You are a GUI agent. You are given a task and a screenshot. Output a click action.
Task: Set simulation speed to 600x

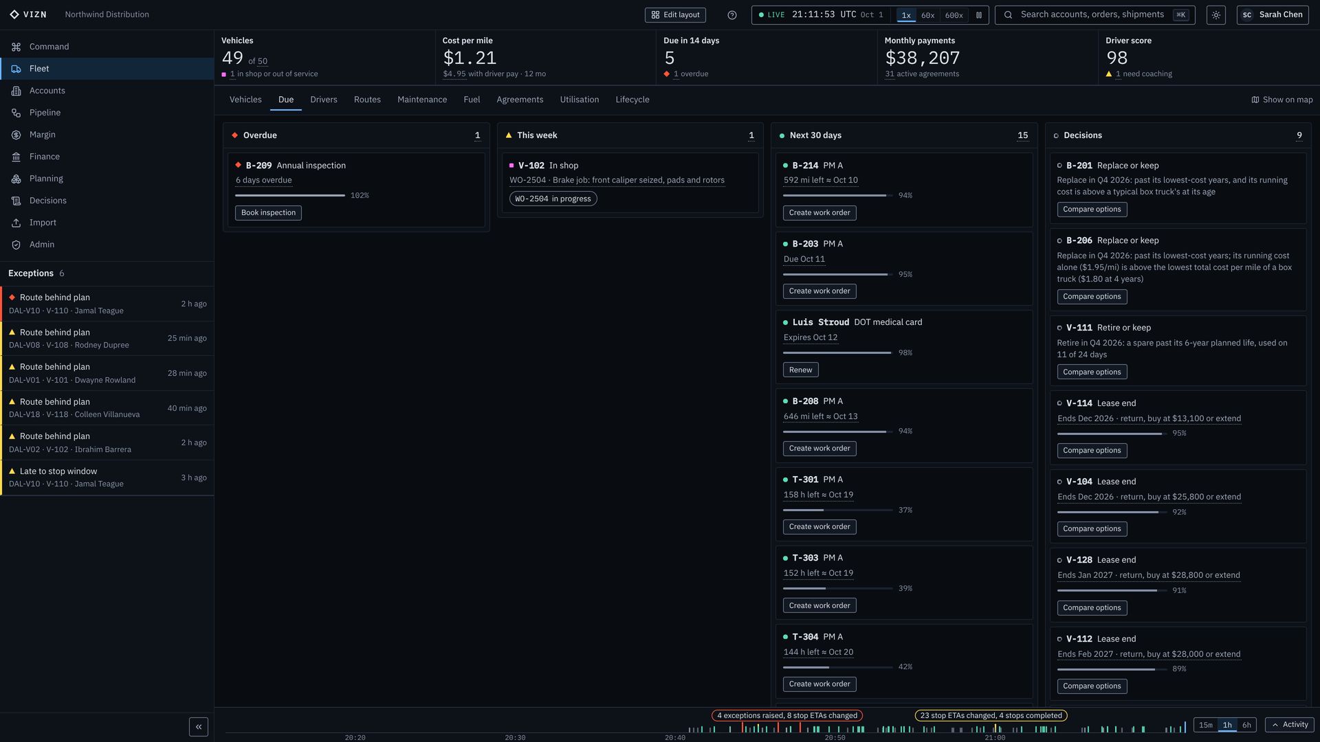pyautogui.click(x=954, y=15)
